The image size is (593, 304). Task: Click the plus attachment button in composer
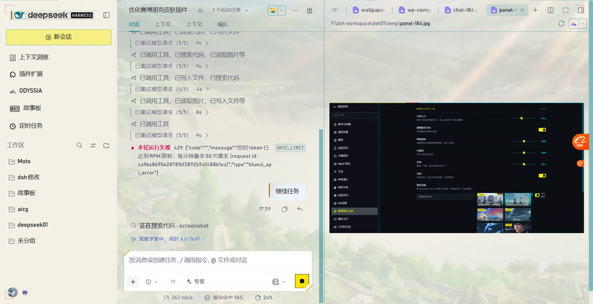(133, 282)
